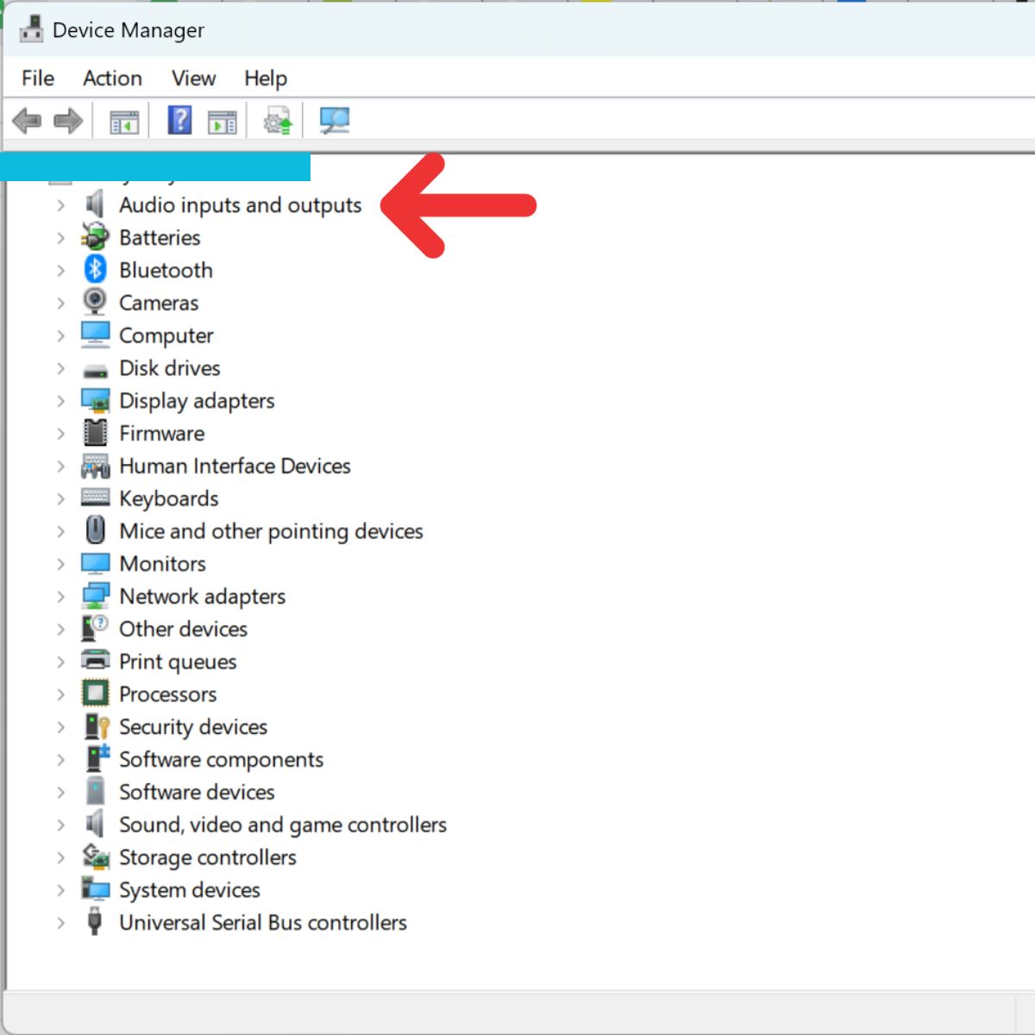Click the Bluetooth device category icon
The image size is (1035, 1035).
[95, 270]
